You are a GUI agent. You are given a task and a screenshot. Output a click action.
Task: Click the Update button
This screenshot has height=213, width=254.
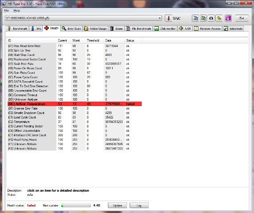[117, 205]
